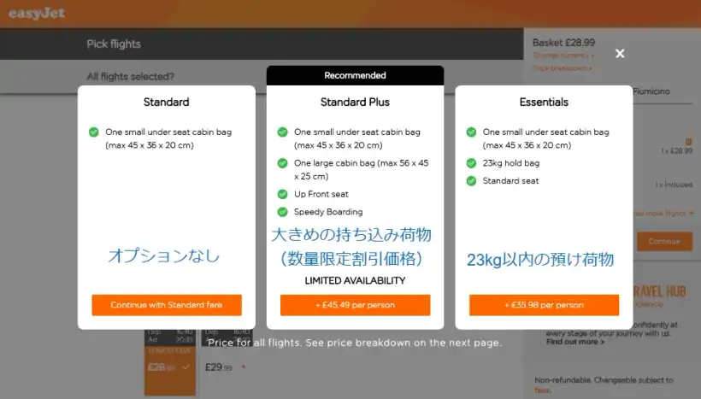The height and width of the screenshot is (399, 701).
Task: Click the Up Front seat checkmark icon
Action: 282,194
